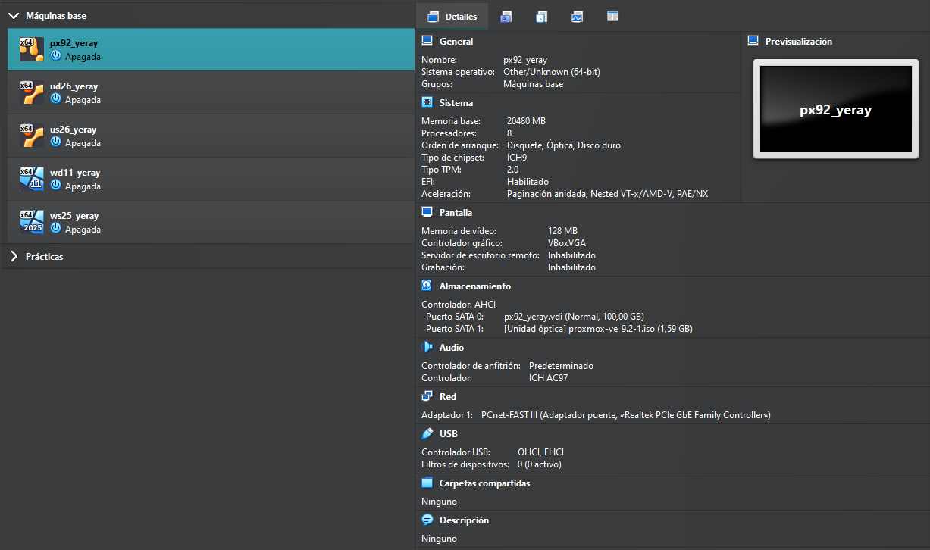Click the power state icon under ud26_yeray
The height and width of the screenshot is (550, 930).
[55, 99]
